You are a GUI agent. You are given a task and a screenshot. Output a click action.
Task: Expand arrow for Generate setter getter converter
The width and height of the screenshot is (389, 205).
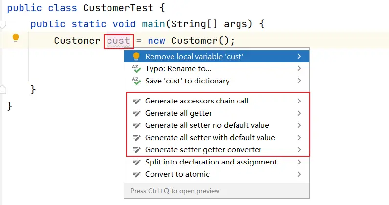(299, 150)
